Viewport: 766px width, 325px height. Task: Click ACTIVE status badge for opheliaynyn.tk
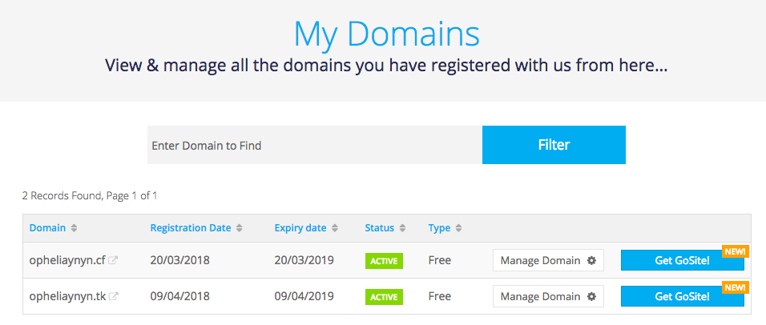[x=384, y=297]
